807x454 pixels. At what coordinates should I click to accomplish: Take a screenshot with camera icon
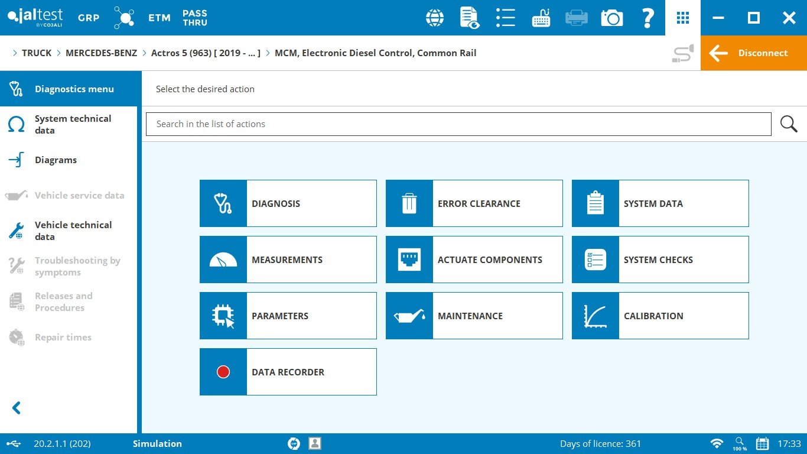click(612, 18)
